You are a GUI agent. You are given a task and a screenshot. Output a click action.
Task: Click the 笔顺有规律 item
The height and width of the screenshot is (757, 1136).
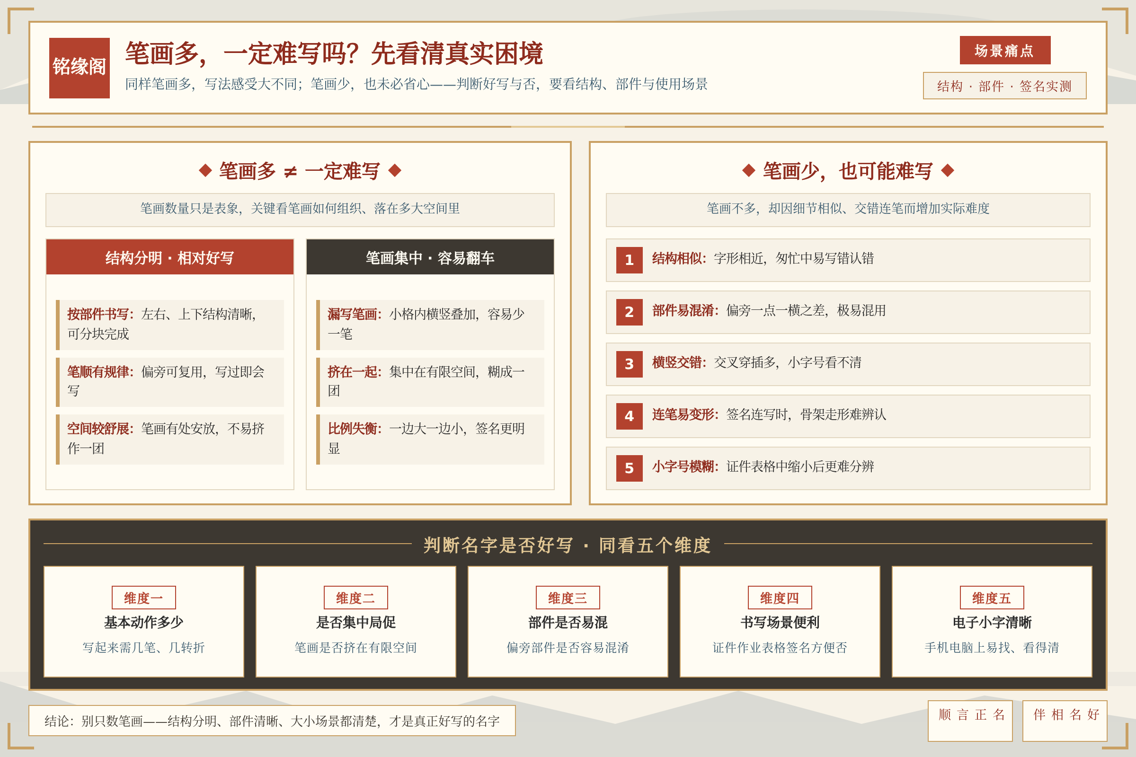[x=170, y=382]
